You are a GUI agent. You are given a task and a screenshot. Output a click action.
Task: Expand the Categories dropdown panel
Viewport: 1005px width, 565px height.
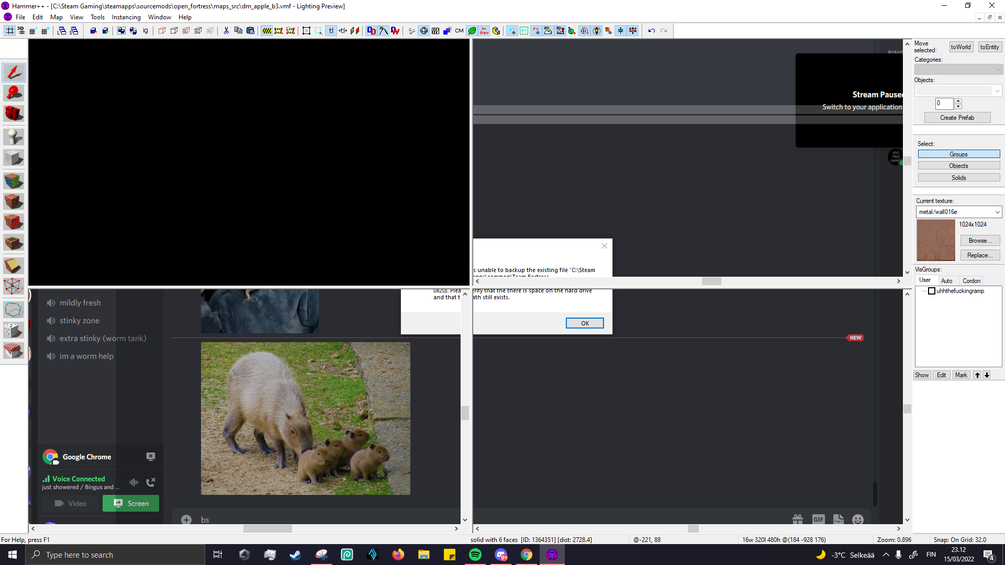pyautogui.click(x=997, y=69)
